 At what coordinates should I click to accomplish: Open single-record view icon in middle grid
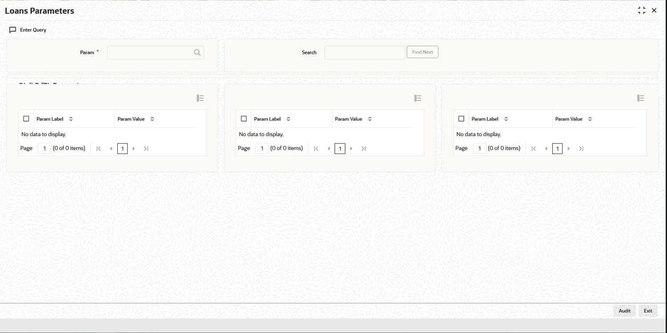(x=418, y=98)
